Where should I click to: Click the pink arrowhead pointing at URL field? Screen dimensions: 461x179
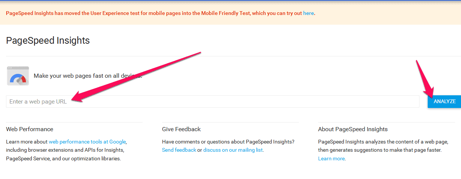76,98
